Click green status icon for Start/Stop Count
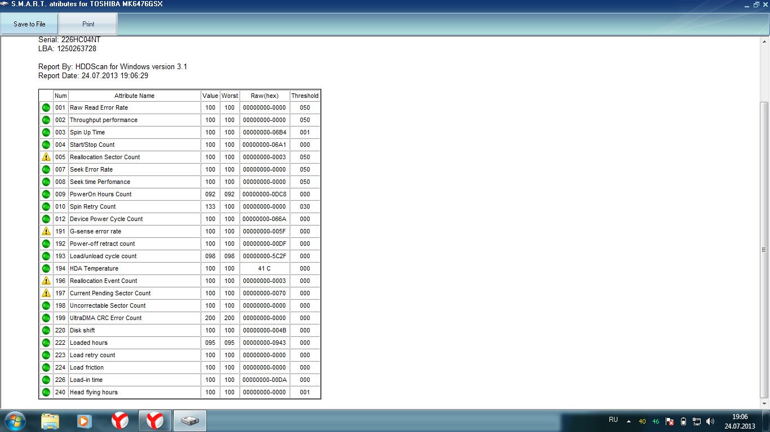Image resolution: width=770 pixels, height=432 pixels. (46, 145)
